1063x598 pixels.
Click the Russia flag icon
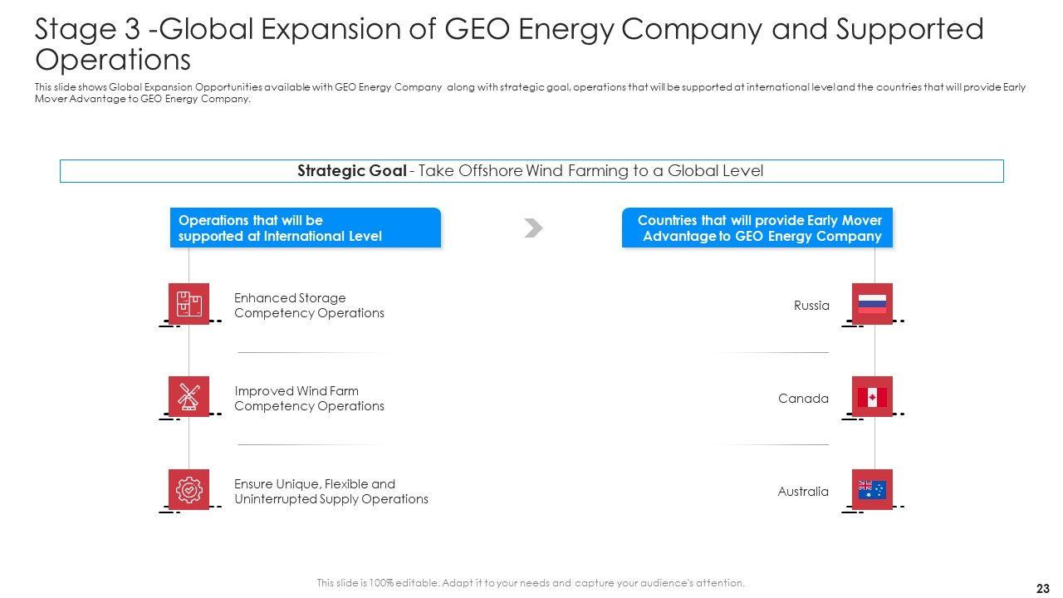pyautogui.click(x=872, y=304)
